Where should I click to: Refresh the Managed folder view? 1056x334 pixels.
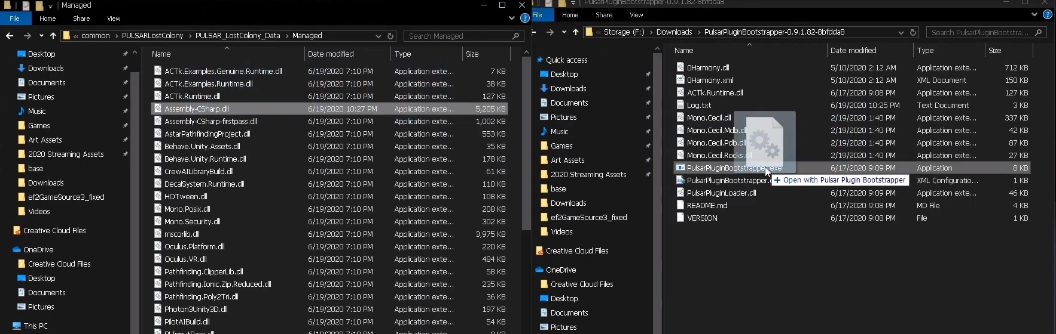[391, 36]
